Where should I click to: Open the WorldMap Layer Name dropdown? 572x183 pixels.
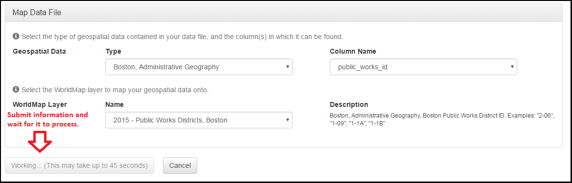199,120
